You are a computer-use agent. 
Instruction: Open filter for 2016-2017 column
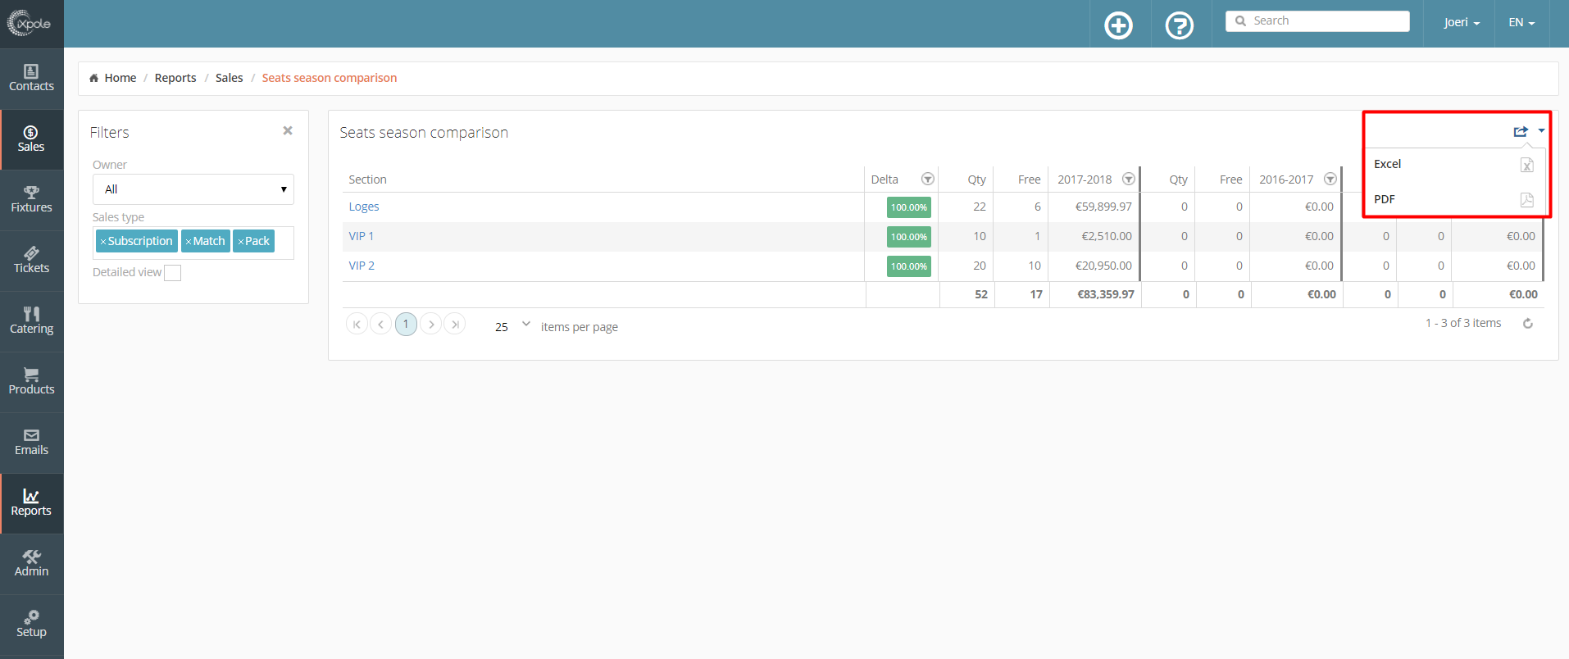coord(1330,179)
